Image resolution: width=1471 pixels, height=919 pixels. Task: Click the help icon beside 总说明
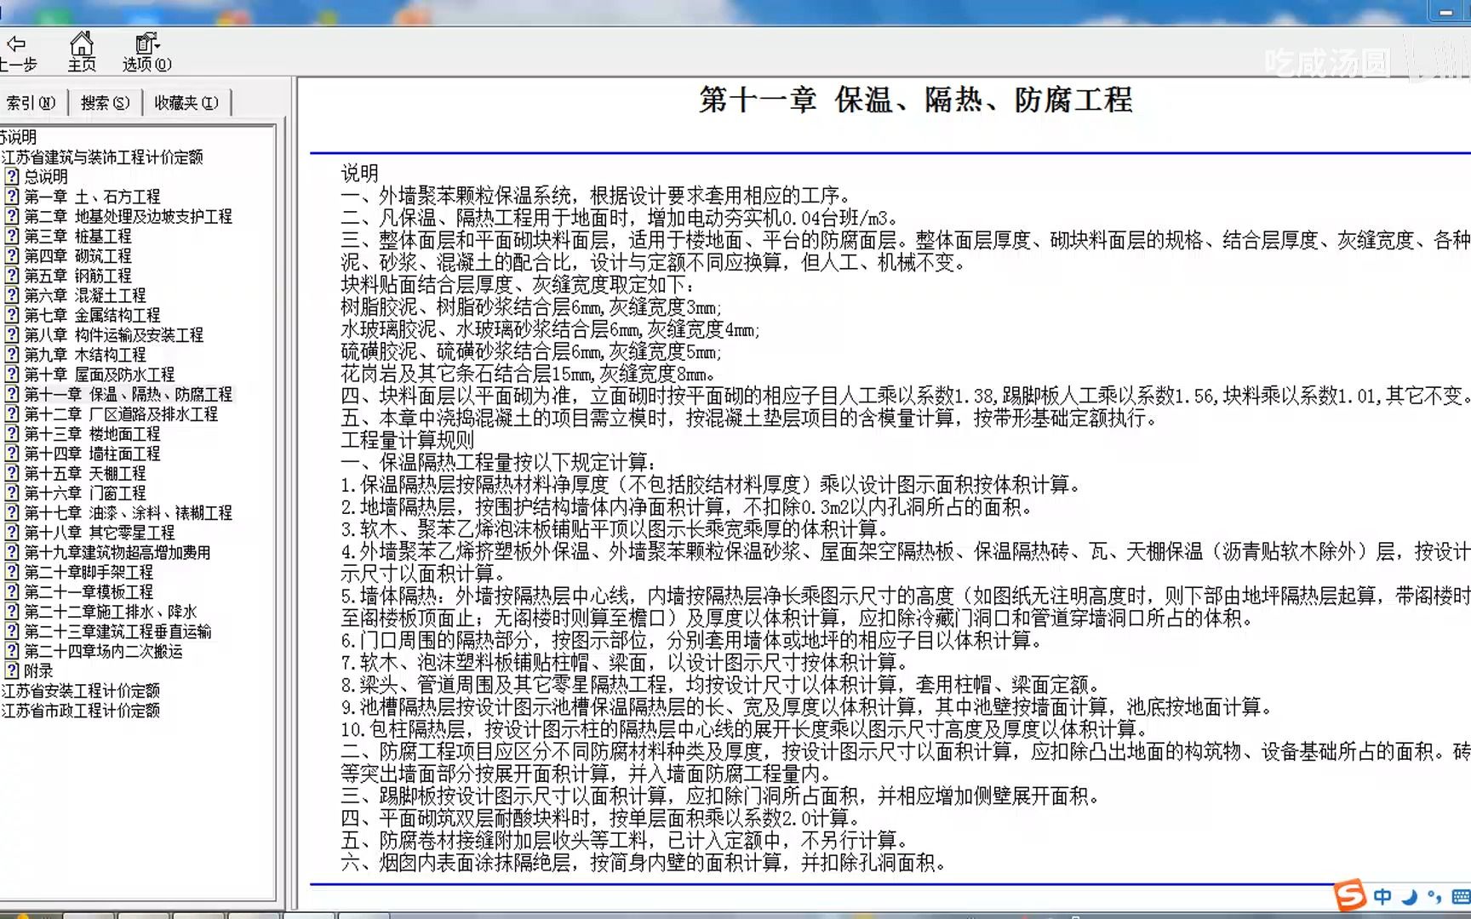coord(11,177)
